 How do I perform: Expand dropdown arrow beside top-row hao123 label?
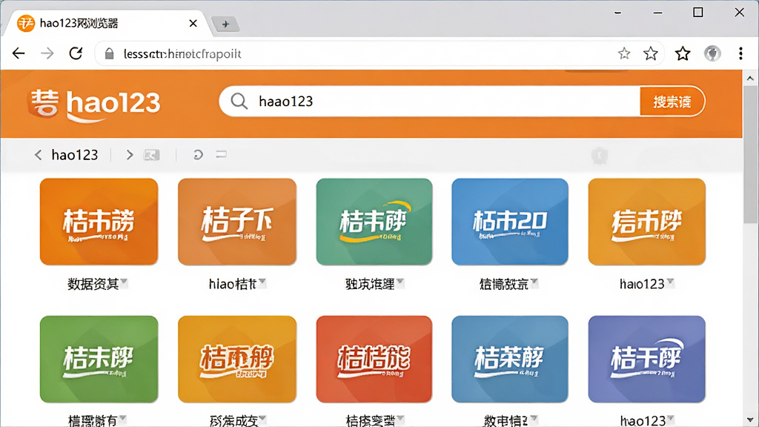[x=670, y=282]
